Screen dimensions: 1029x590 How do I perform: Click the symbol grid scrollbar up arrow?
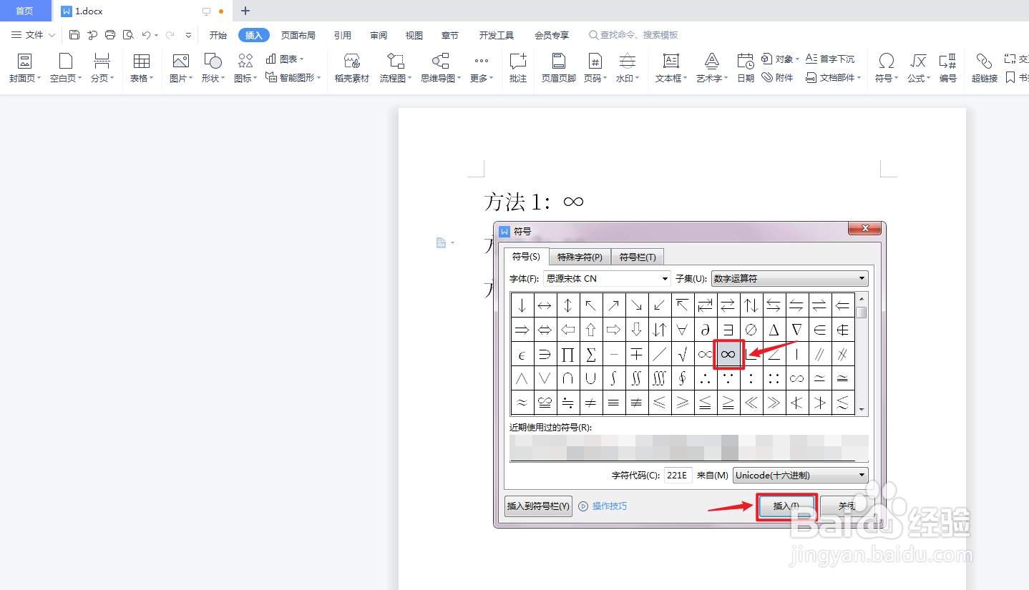tap(862, 298)
